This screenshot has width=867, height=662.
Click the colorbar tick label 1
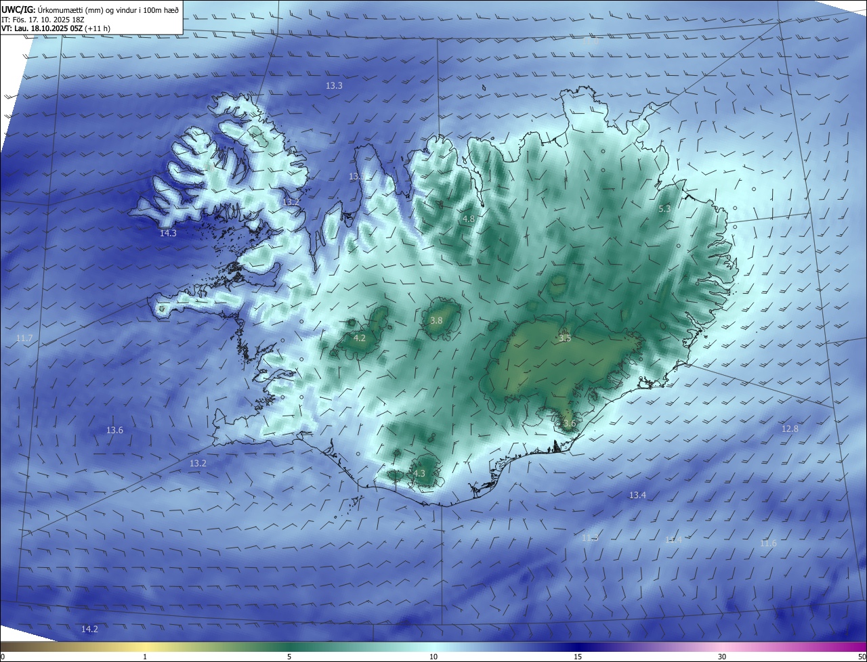pos(145,657)
